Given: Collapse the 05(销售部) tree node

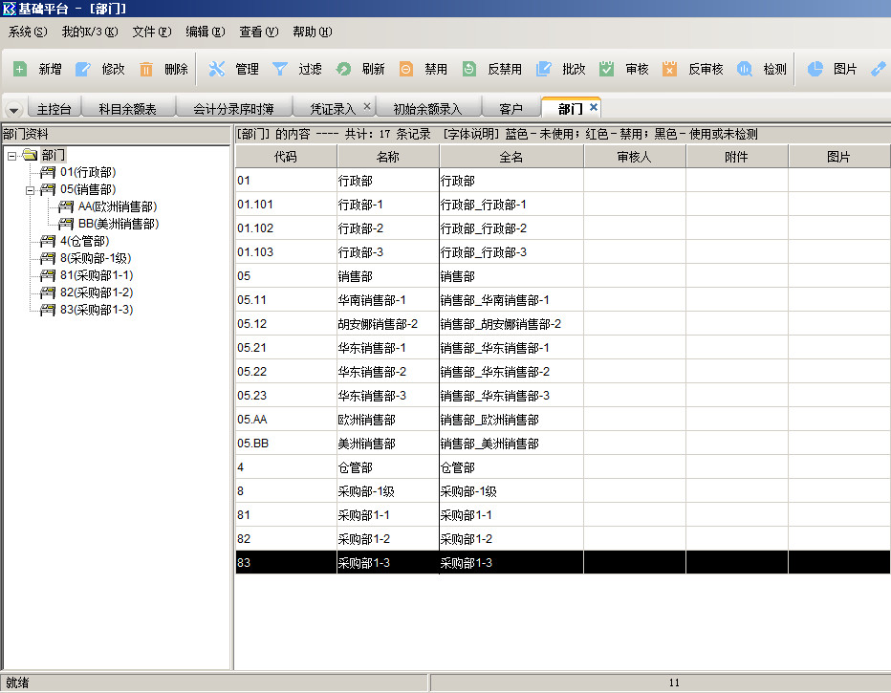Looking at the screenshot, I should coord(30,189).
